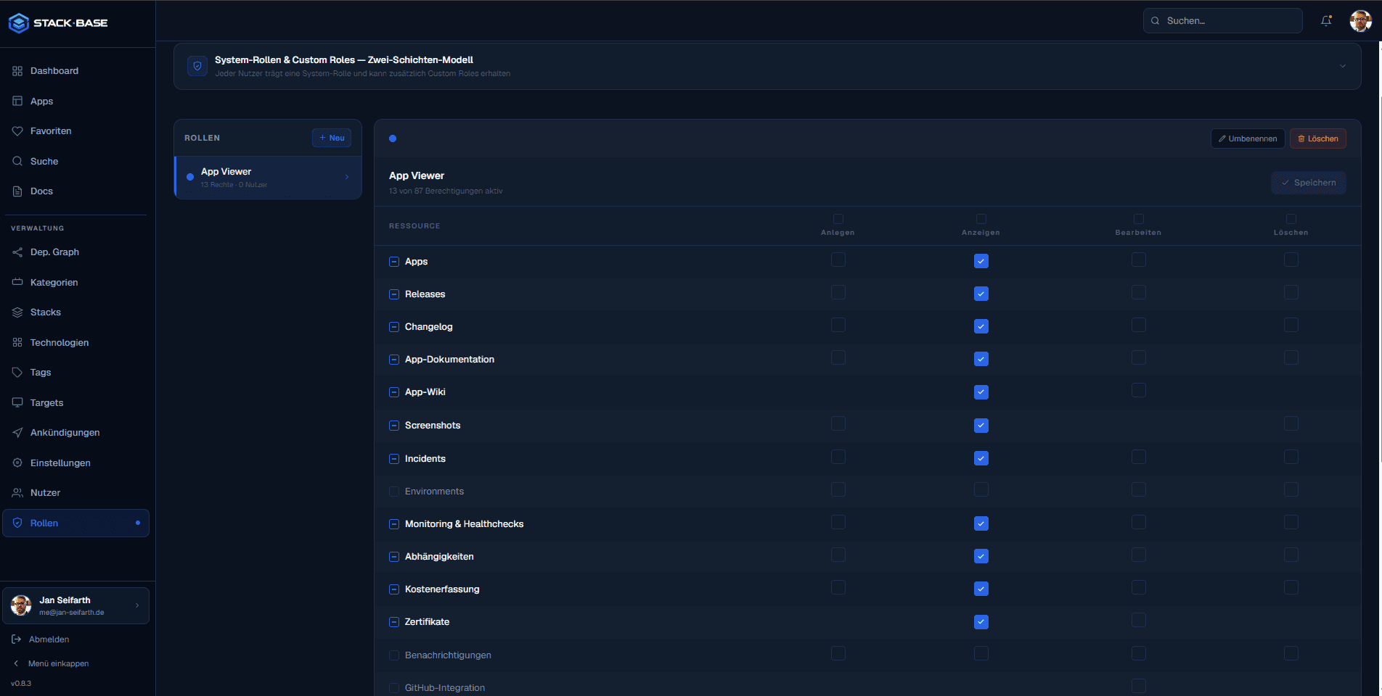Enable Anlegen permission for Releases
The height and width of the screenshot is (696, 1382).
[838, 293]
